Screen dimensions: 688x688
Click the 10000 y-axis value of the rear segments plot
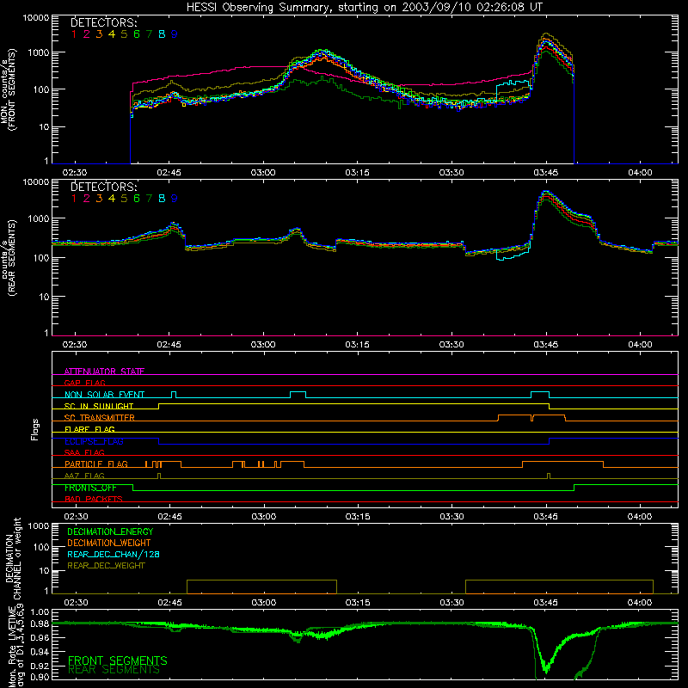pos(36,182)
